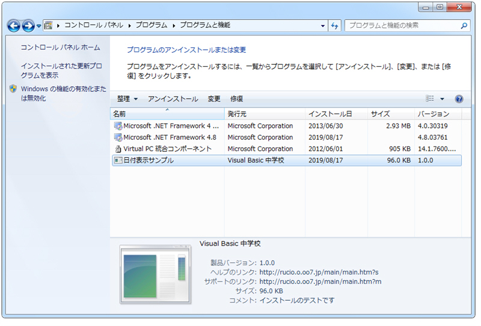Sort list by インストール日 column header
Image resolution: width=481 pixels, height=326 pixels.
pyautogui.click(x=330, y=114)
